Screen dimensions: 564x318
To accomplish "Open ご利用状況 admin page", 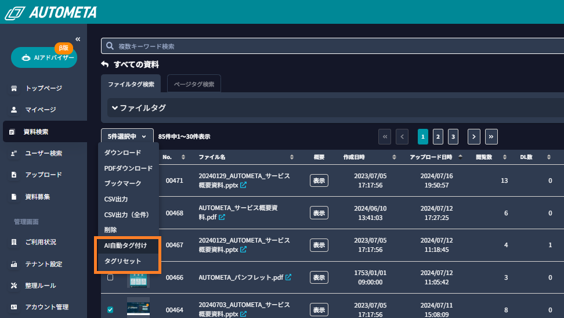I will 41,242.
